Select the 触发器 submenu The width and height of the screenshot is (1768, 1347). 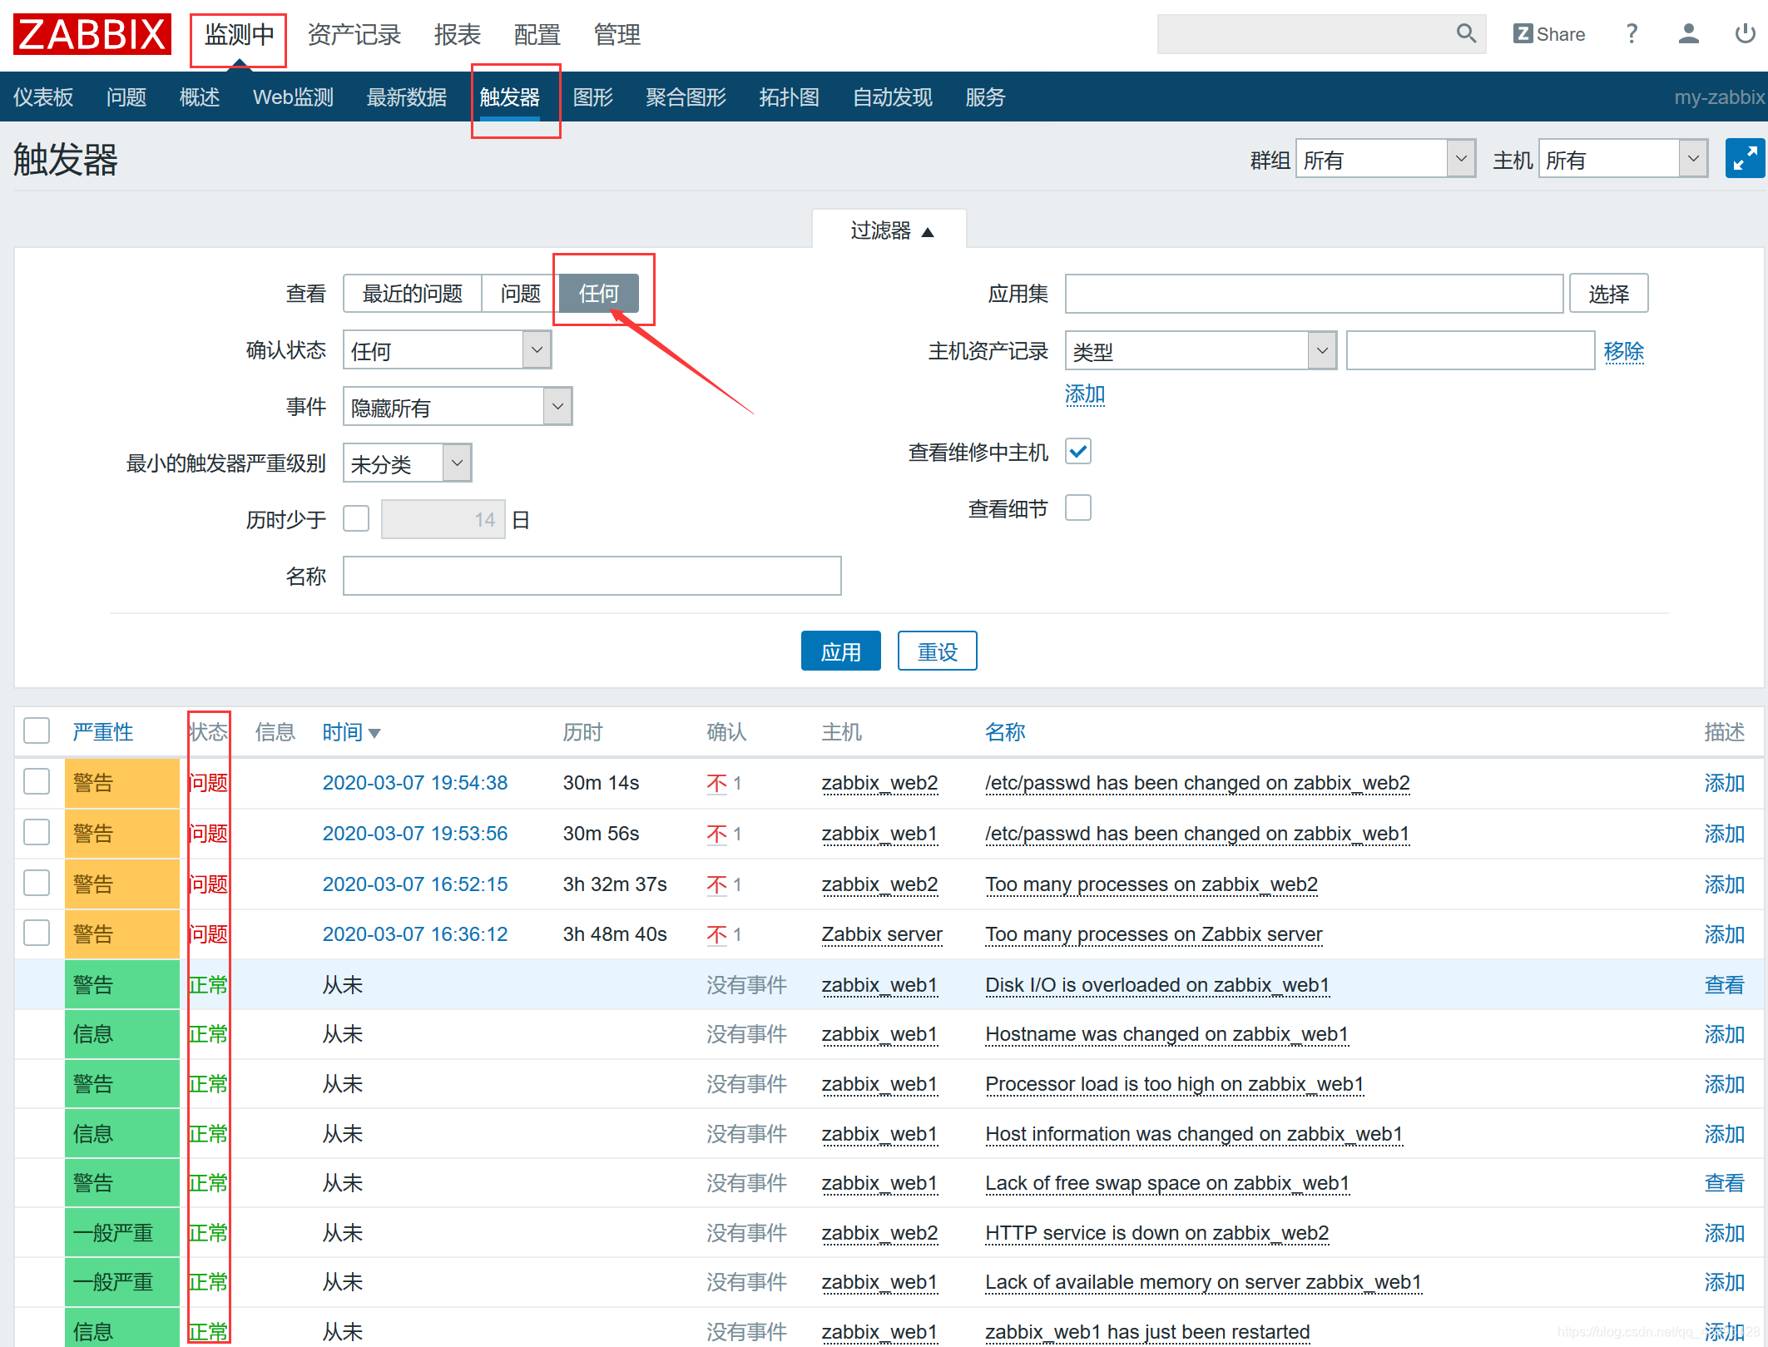pyautogui.click(x=510, y=97)
